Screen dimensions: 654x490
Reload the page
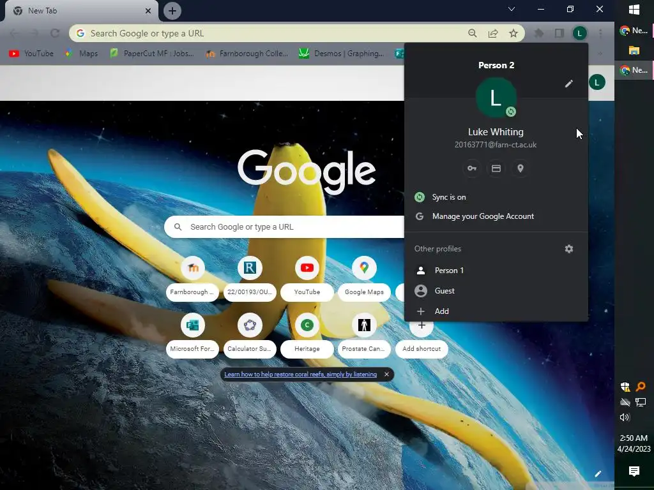click(55, 33)
